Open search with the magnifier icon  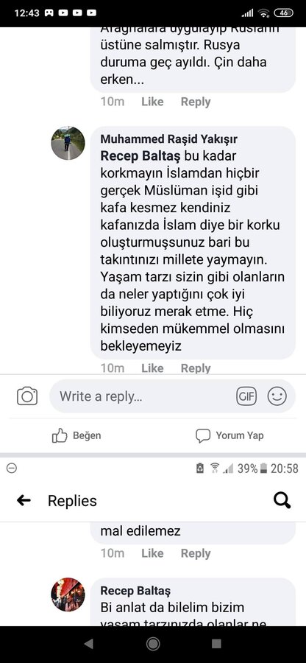coord(282,501)
